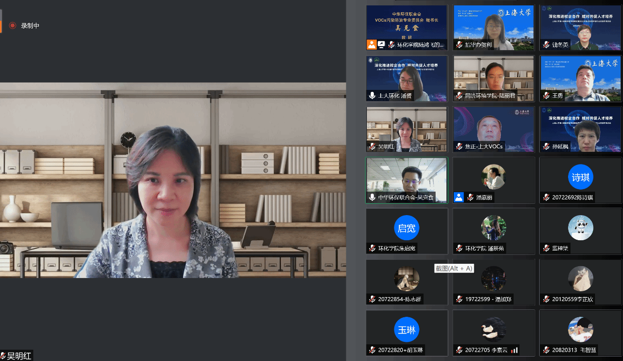Click the panda avatar of 蓝梓桀
The height and width of the screenshot is (361, 623).
click(x=581, y=228)
